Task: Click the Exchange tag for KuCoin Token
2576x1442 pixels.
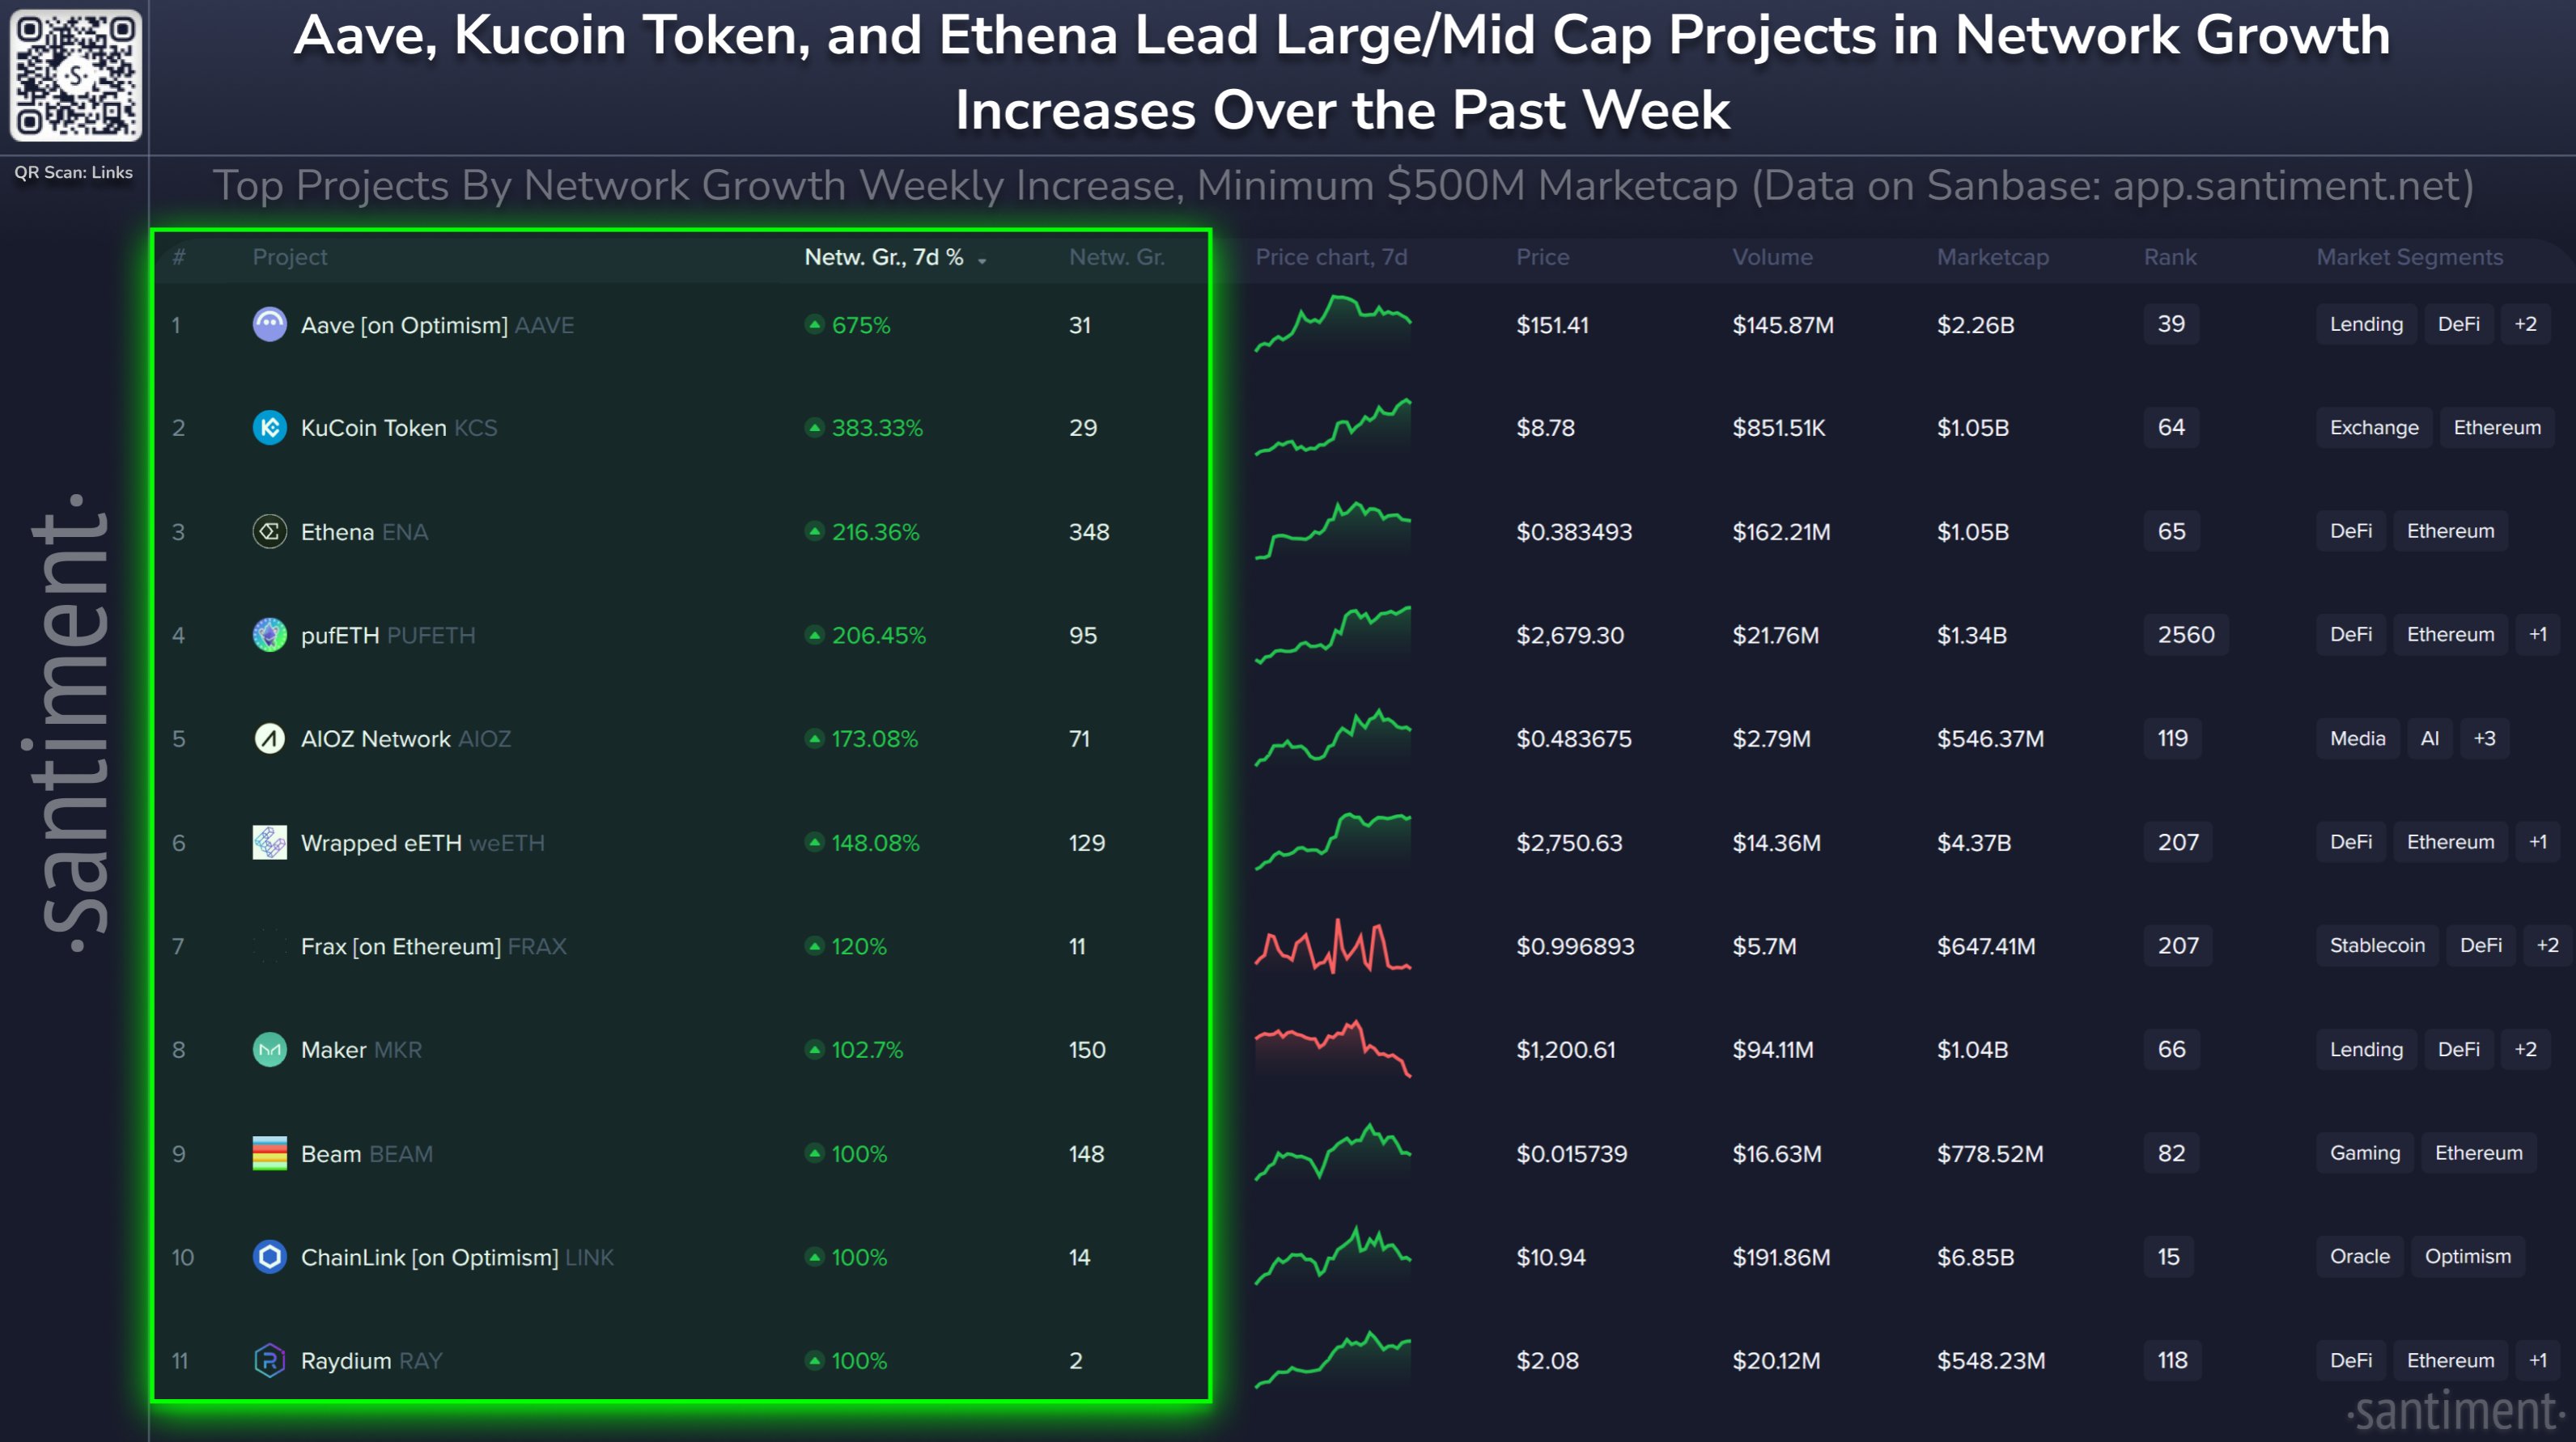Action: 2373,428
